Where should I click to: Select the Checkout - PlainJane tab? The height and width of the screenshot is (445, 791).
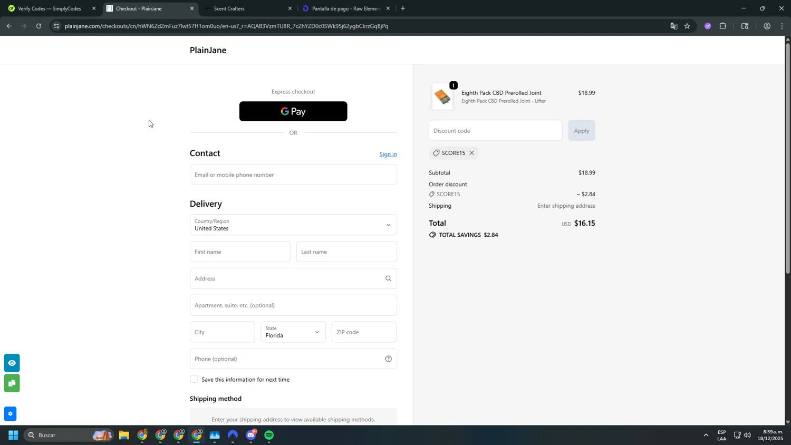[150, 8]
